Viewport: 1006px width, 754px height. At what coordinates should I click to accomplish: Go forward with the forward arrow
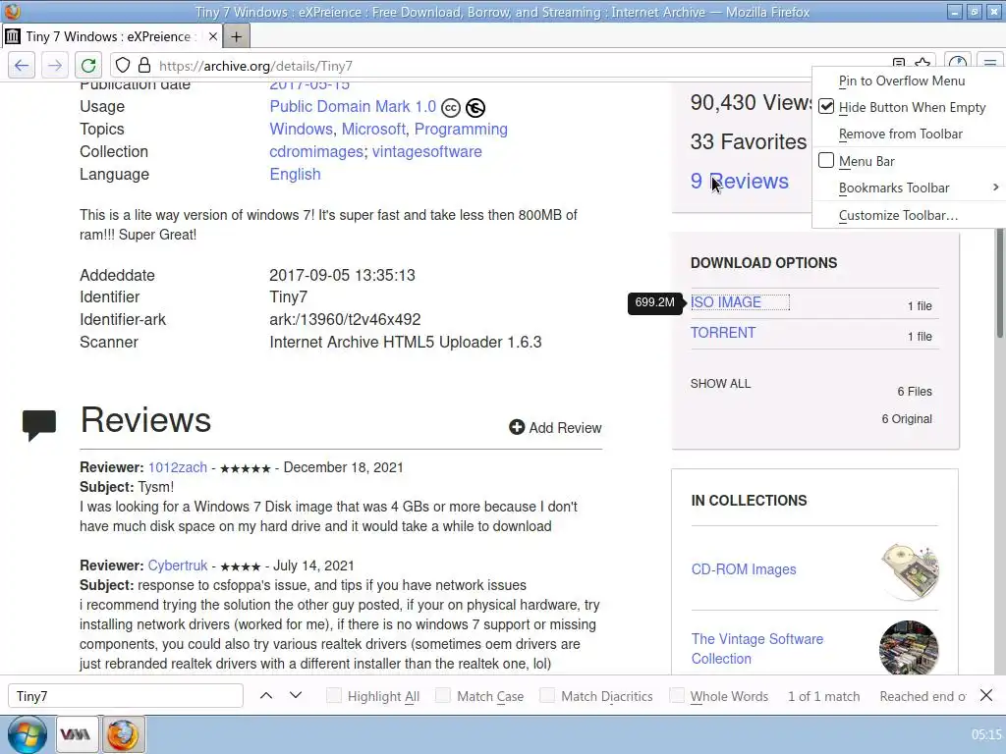tap(55, 66)
